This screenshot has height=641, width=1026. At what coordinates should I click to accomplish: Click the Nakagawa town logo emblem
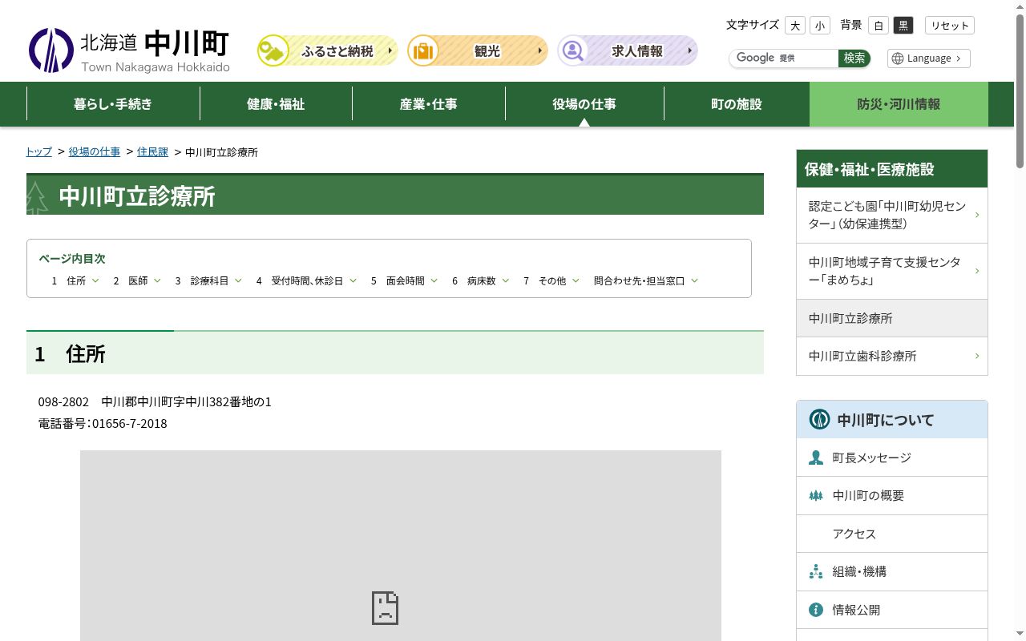[51, 50]
